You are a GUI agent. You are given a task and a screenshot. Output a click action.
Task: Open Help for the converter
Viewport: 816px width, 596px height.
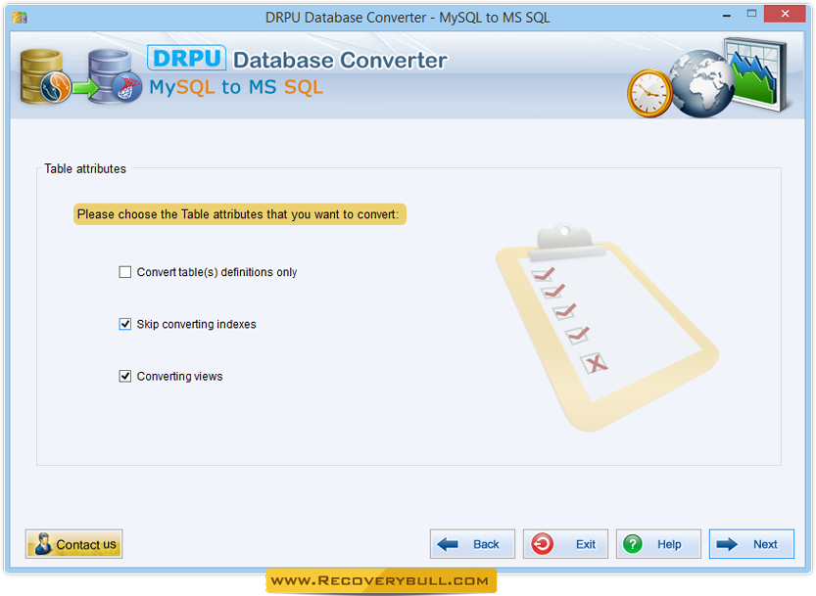(x=658, y=544)
